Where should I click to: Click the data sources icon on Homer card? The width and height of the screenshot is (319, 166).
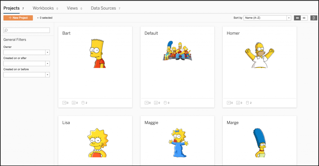(x=247, y=103)
